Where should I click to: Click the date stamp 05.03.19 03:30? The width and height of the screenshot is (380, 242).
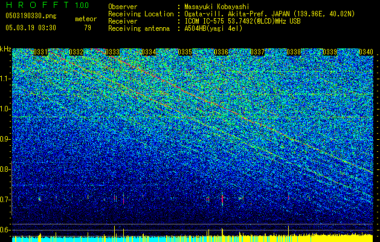point(31,28)
